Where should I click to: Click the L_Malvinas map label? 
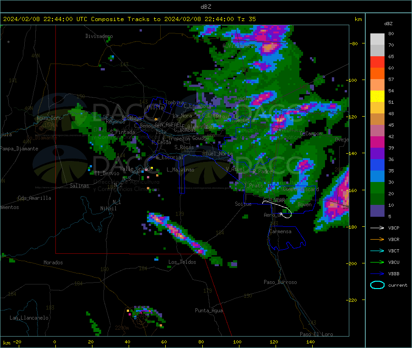tap(180, 170)
